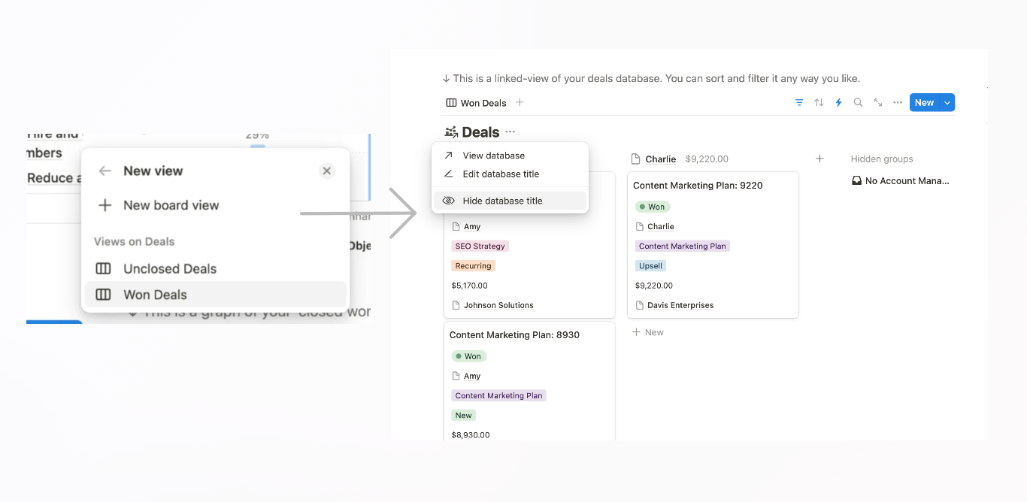This screenshot has height=502, width=1027.
Task: Click the Recurring tag
Action: click(473, 266)
